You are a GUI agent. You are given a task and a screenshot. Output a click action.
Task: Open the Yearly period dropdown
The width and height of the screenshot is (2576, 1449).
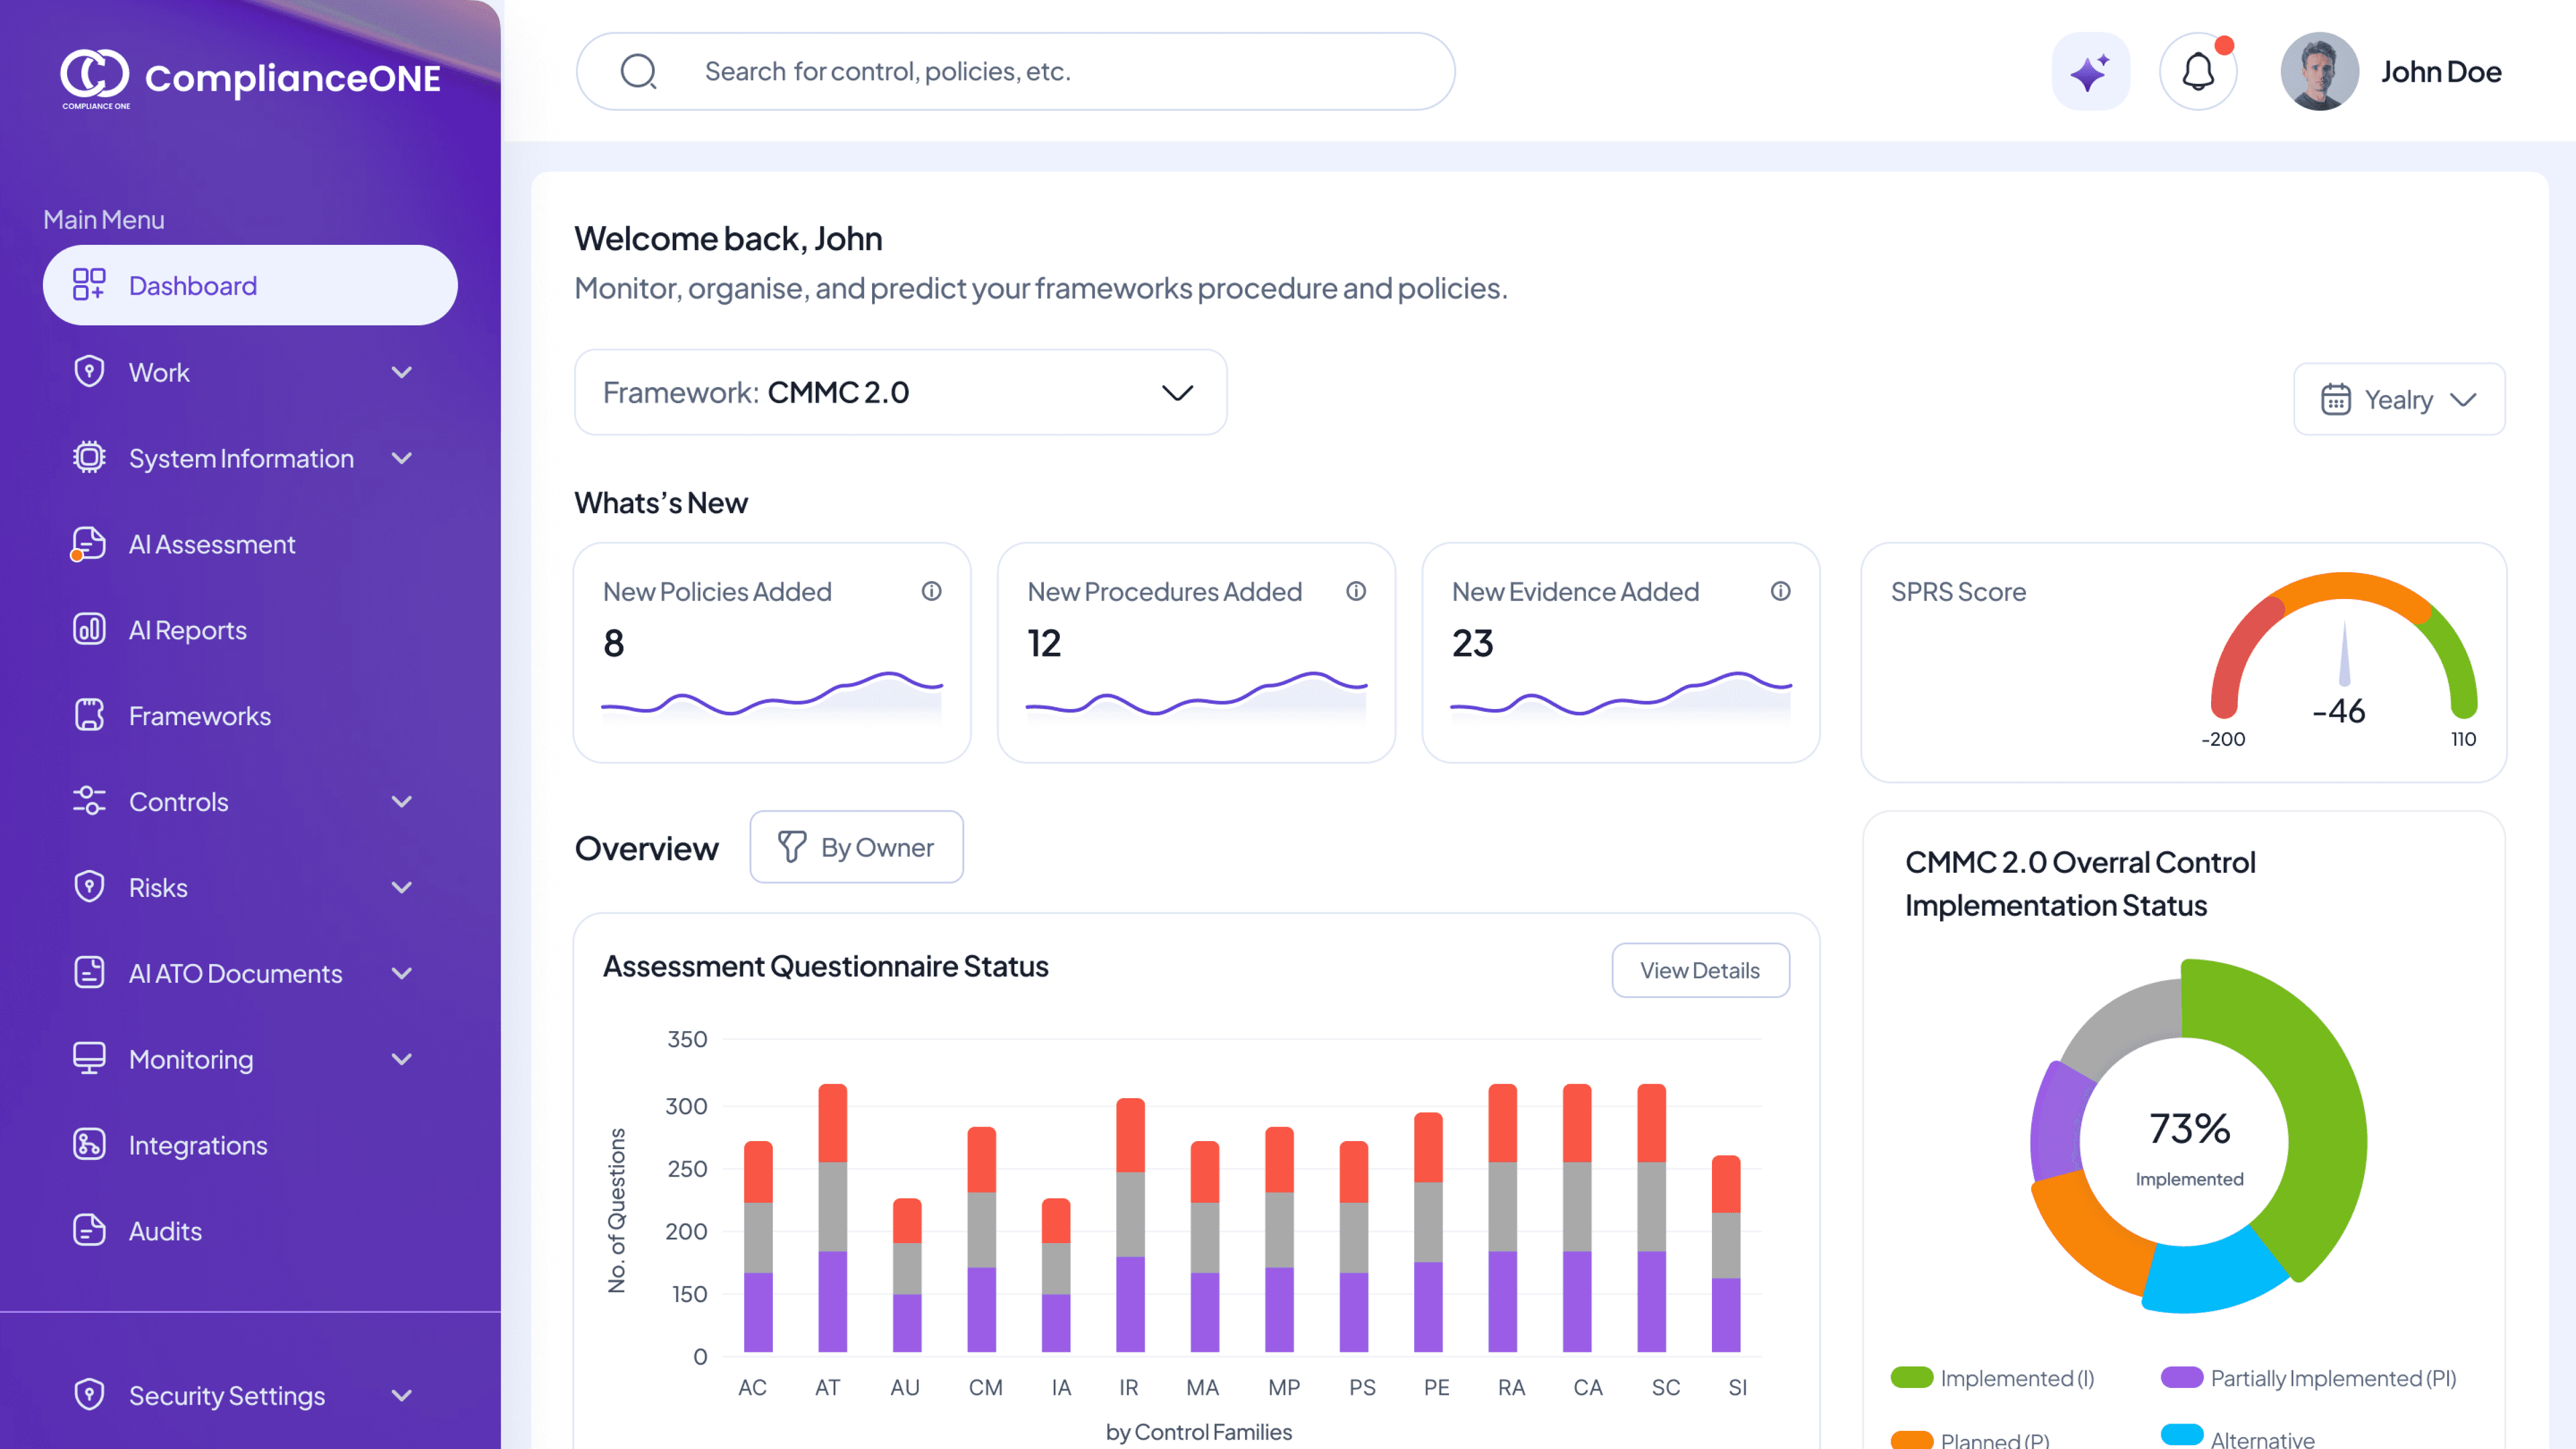tap(2398, 399)
